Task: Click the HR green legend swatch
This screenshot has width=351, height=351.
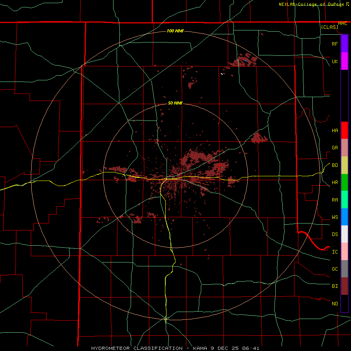Action: point(344,183)
